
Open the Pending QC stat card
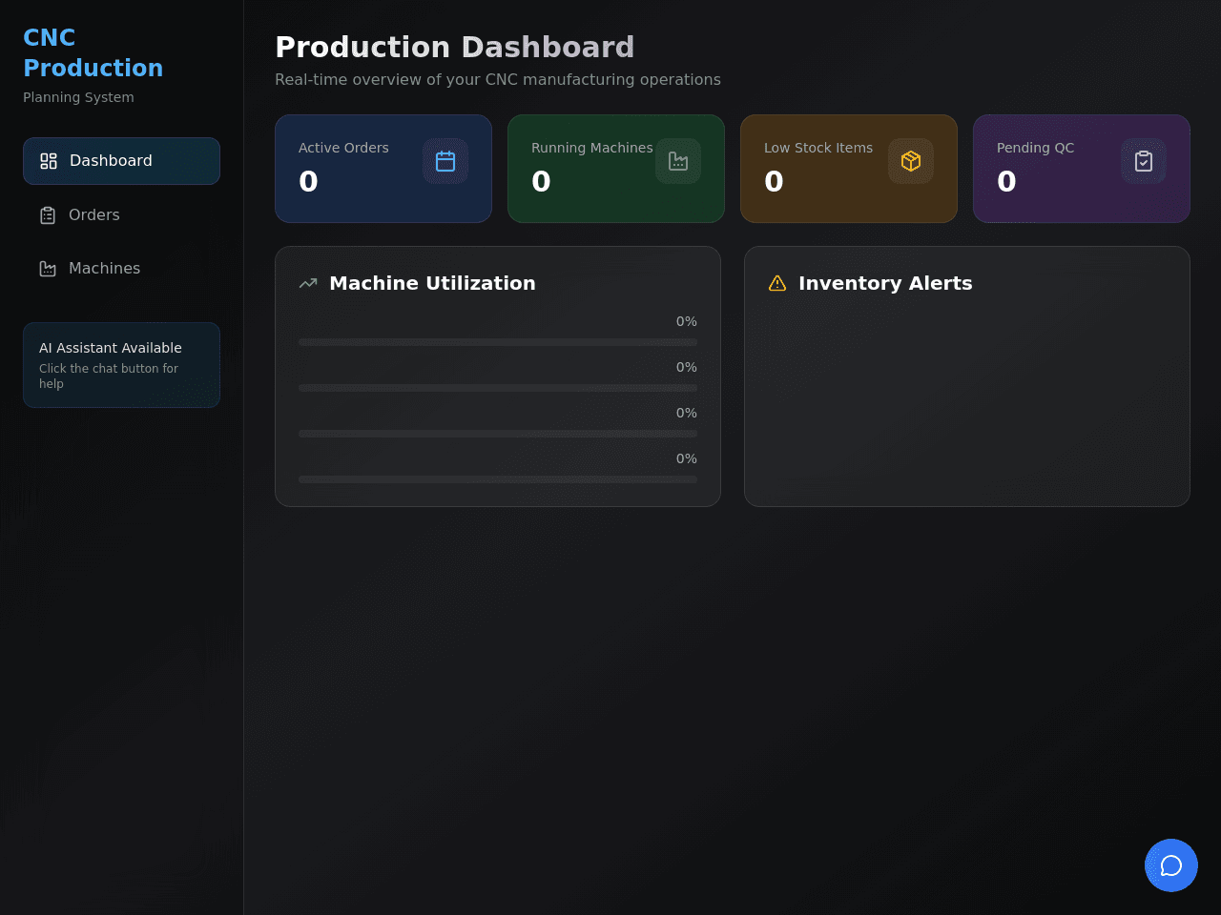(1082, 169)
